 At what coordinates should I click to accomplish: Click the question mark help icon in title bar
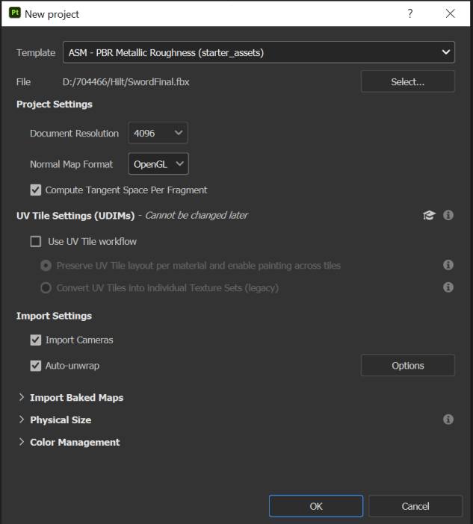tap(410, 14)
